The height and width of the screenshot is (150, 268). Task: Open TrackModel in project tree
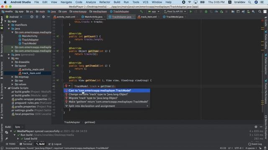point(29,43)
